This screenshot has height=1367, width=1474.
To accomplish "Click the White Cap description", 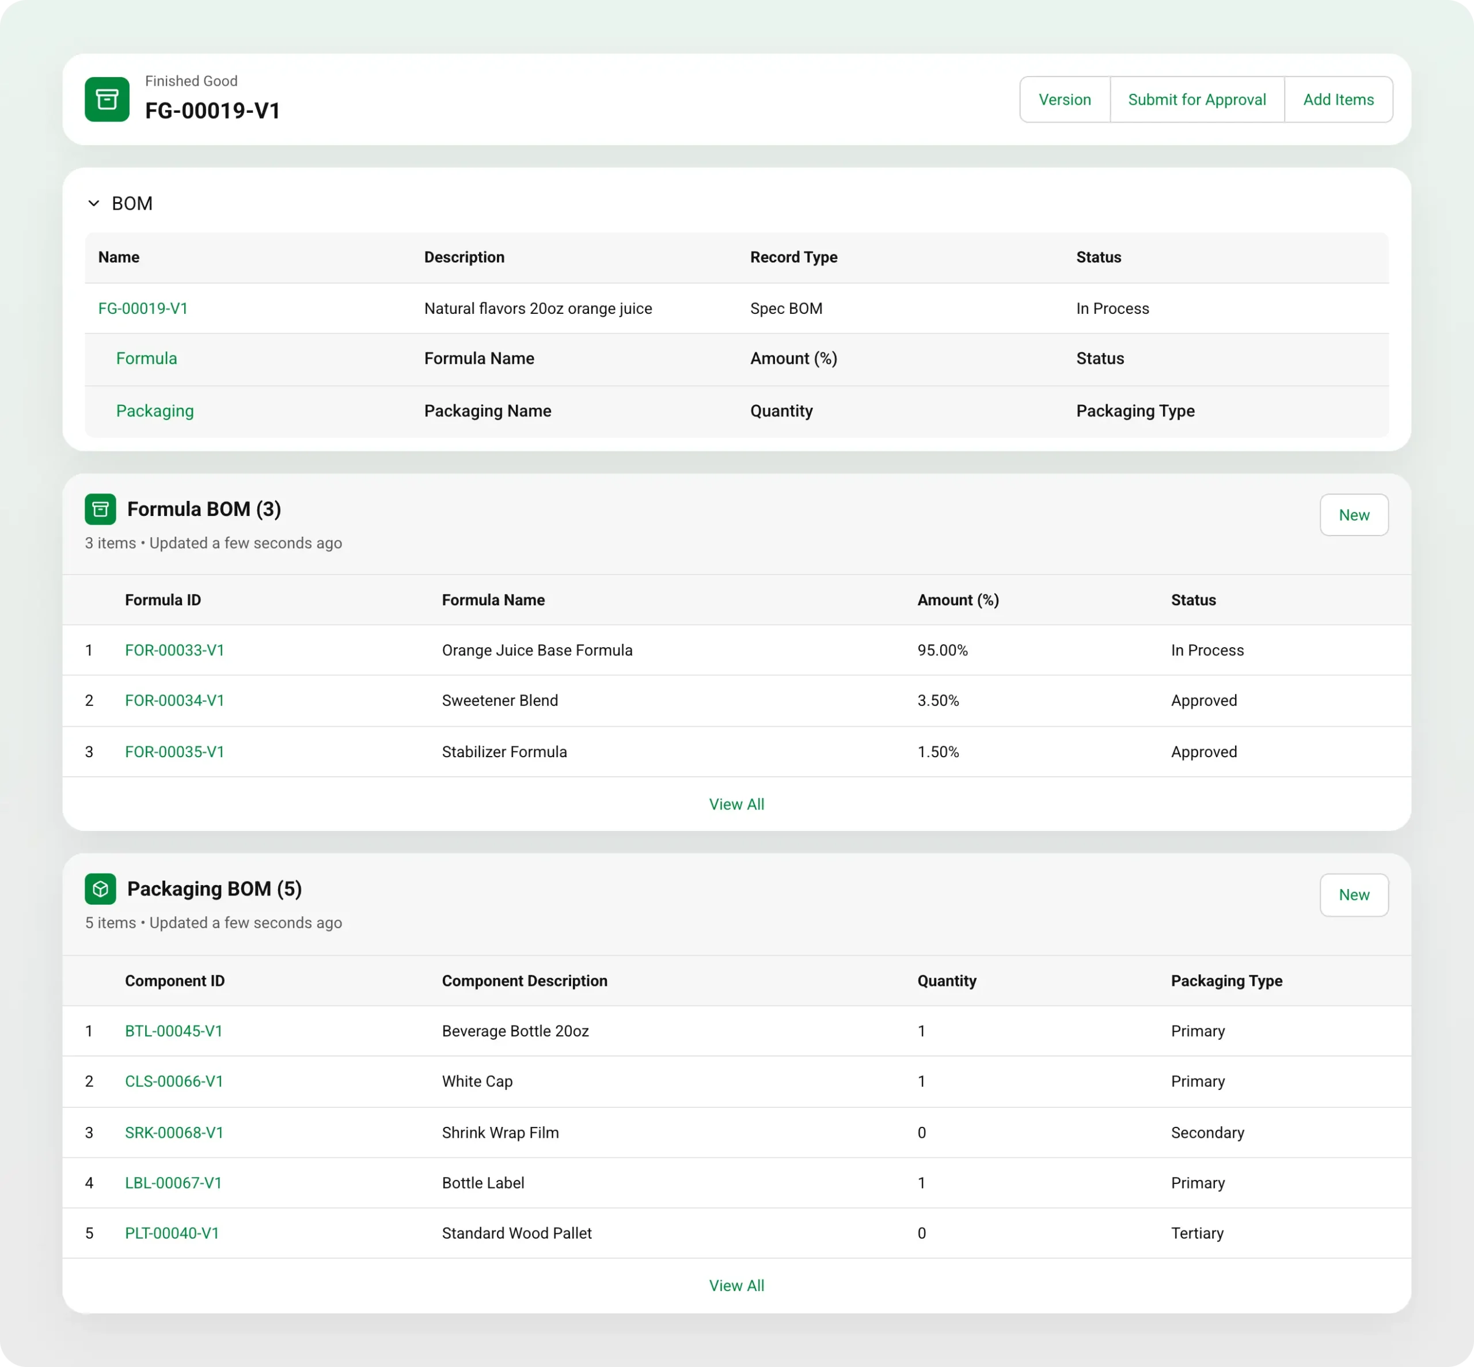I will click(477, 1081).
